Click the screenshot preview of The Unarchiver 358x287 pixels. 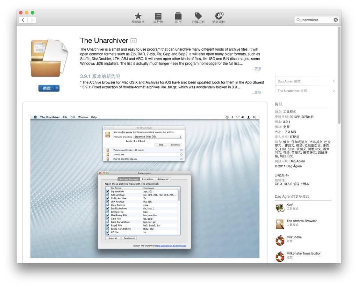click(x=145, y=186)
